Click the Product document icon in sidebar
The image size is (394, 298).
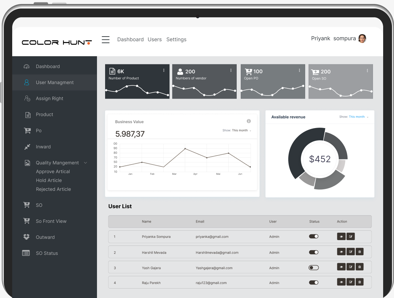28,115
